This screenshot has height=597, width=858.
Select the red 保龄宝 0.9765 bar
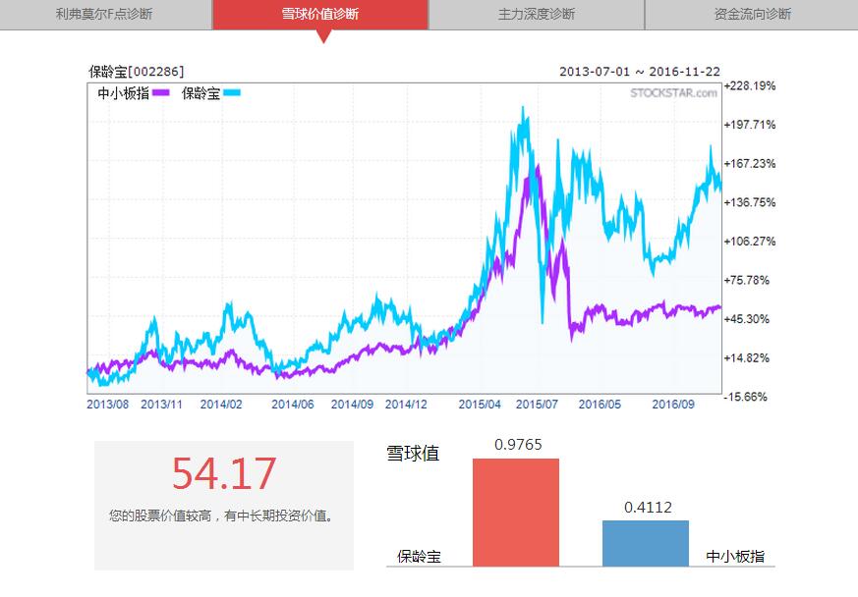515,513
